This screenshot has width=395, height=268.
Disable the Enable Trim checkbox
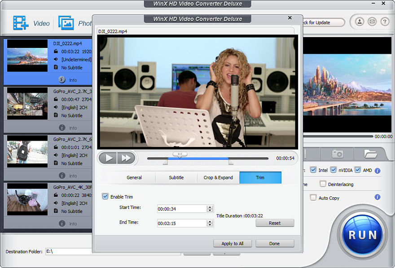[x=105, y=197]
